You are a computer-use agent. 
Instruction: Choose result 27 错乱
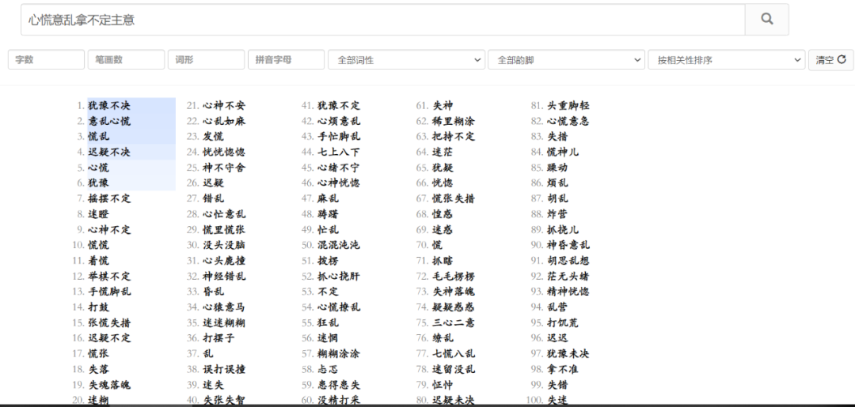coord(213,198)
